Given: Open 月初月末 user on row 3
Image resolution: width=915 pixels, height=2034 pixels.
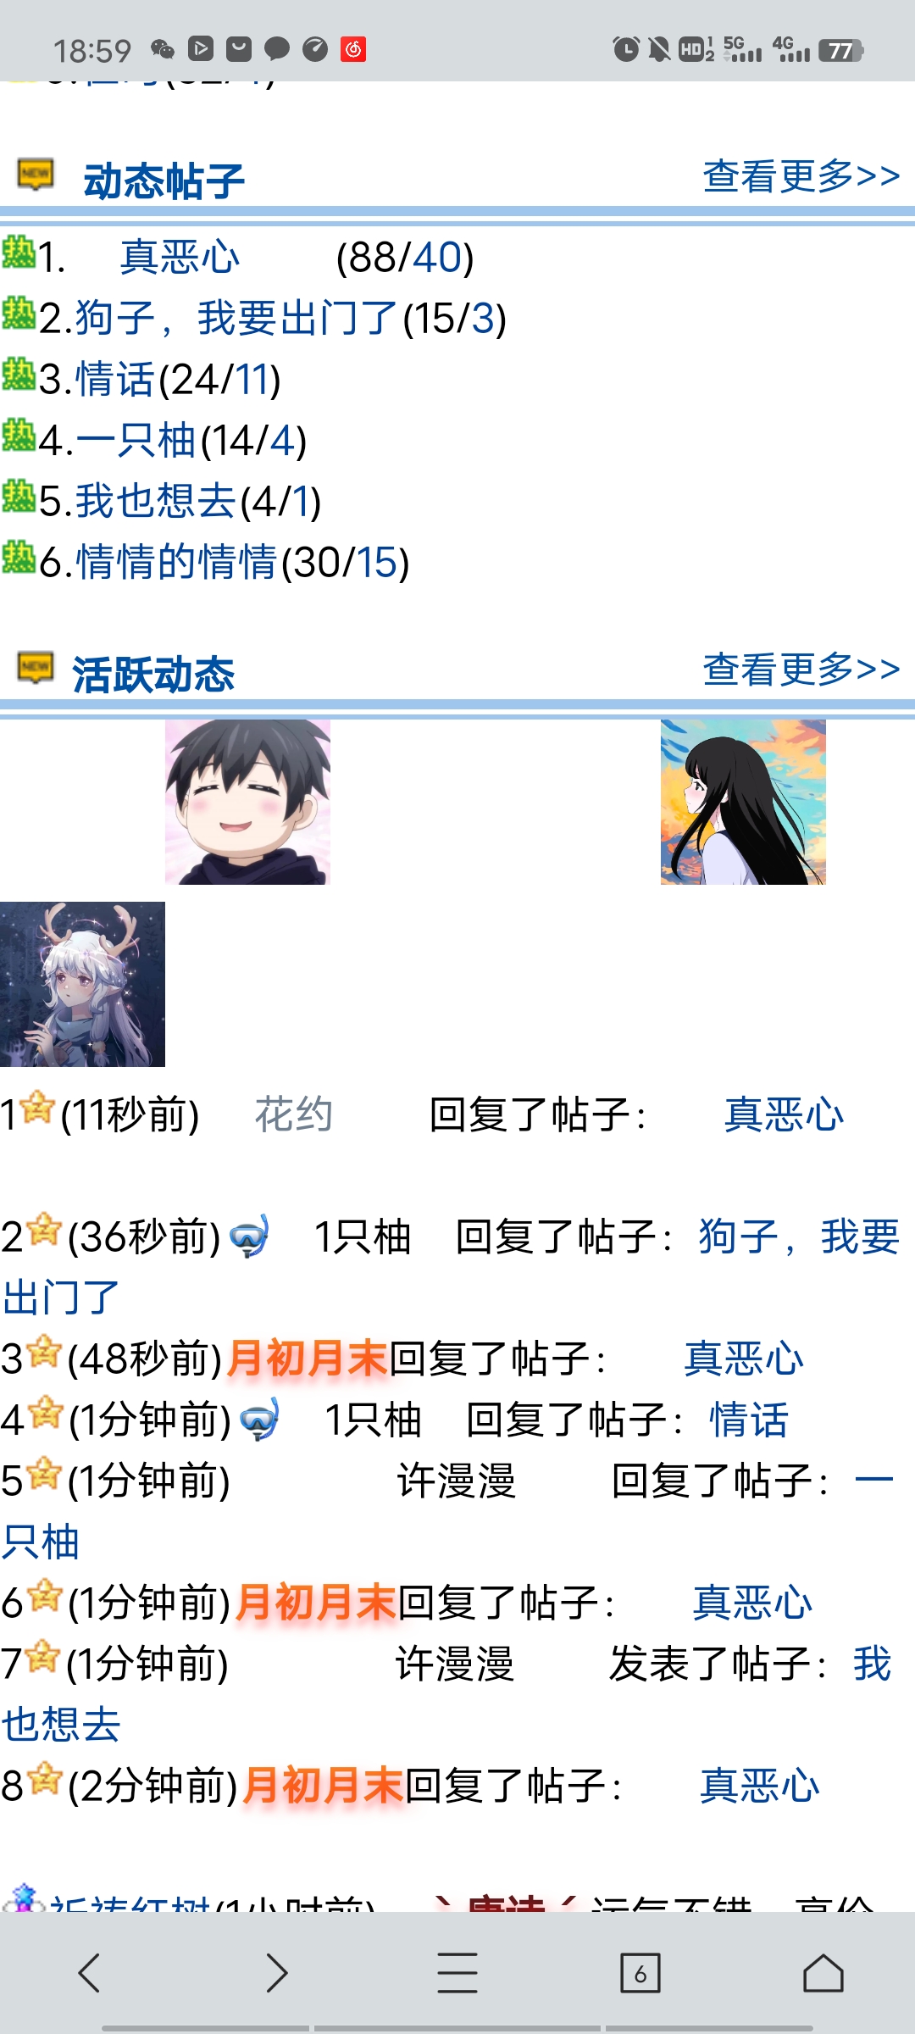Looking at the screenshot, I should (x=307, y=1359).
